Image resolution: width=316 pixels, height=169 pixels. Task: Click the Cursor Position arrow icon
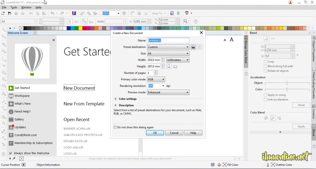tap(23, 165)
